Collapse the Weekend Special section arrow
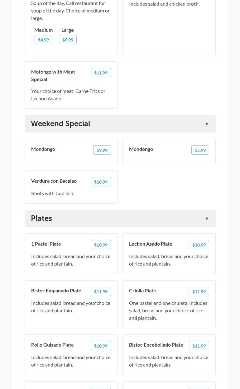The height and width of the screenshot is (389, 240). (x=207, y=124)
